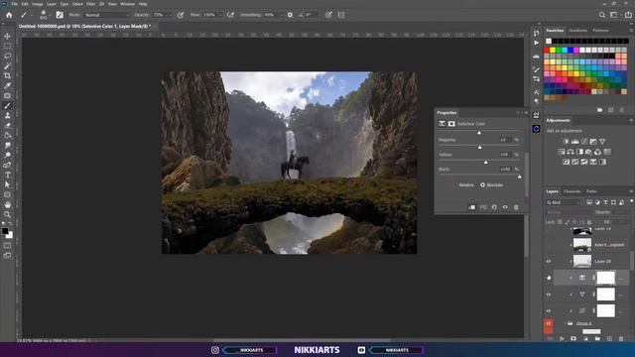Viewport: 635px width, 357px height.
Task: Clip adjustment to layer in Properties panel
Action: point(472,207)
